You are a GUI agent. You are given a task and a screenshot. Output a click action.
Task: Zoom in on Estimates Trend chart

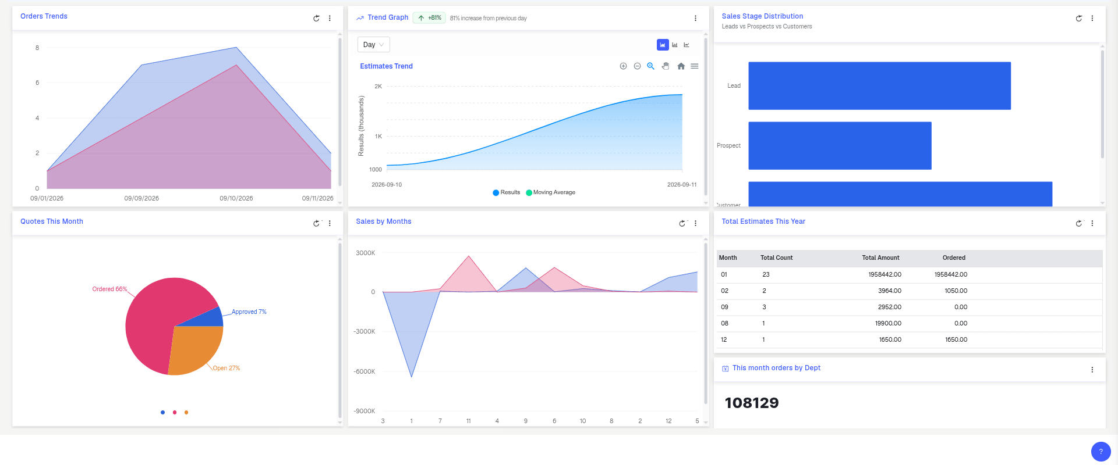(623, 66)
